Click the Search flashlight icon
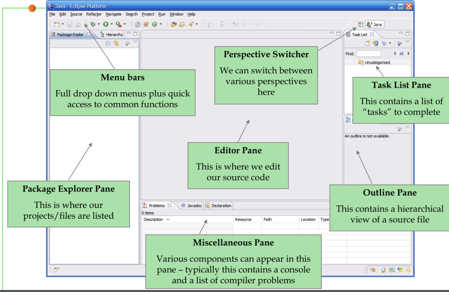The height and width of the screenshot is (292, 449). [x=191, y=25]
